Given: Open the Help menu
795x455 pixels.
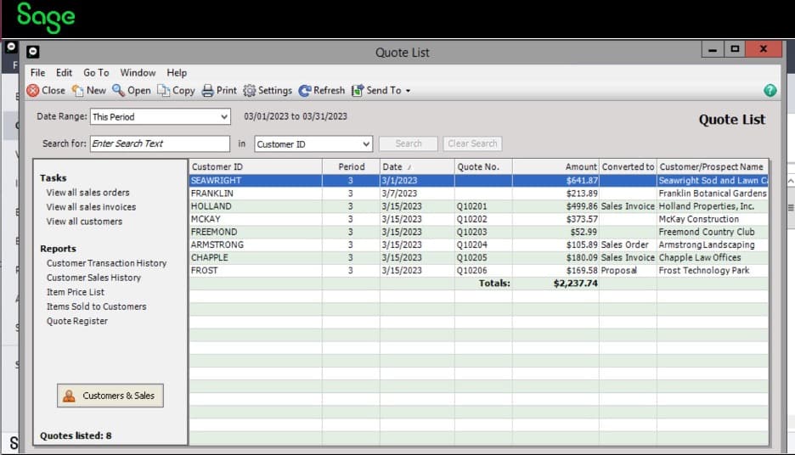Looking at the screenshot, I should 177,72.
